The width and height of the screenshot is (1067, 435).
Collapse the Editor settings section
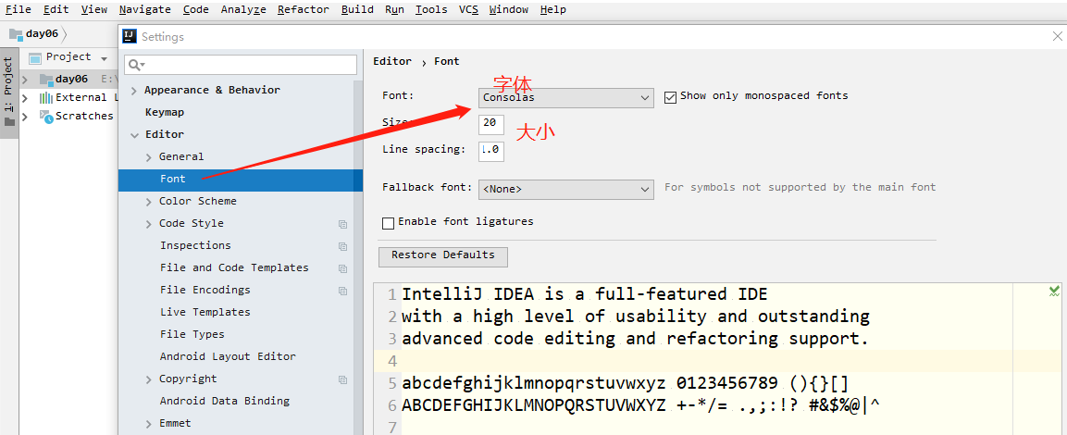134,135
